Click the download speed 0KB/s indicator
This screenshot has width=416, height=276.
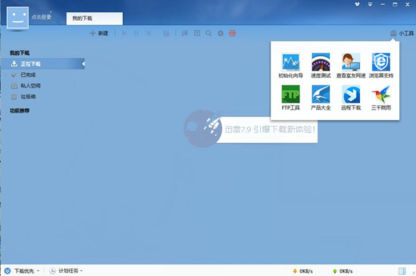coord(303,271)
